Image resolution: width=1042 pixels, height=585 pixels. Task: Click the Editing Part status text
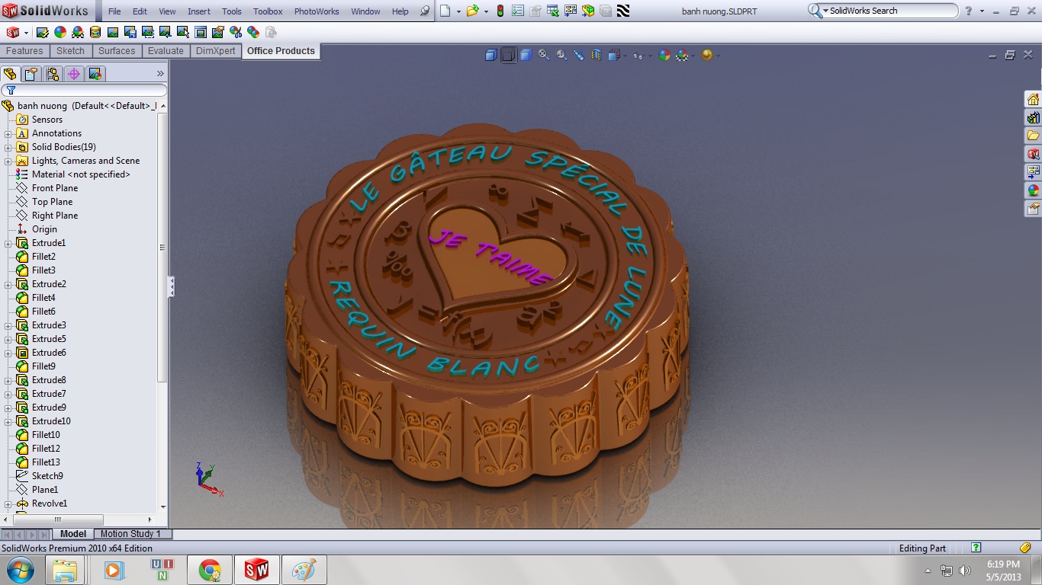(922, 548)
